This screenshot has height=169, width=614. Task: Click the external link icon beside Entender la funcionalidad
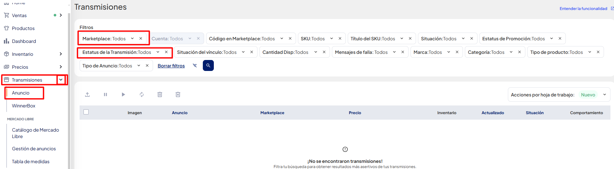coord(612,8)
